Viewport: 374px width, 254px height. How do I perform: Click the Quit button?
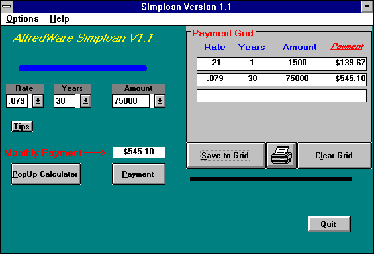click(329, 224)
